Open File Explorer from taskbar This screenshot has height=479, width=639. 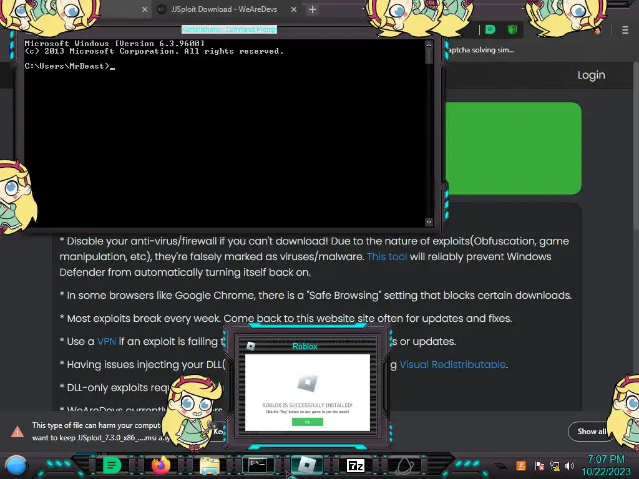coord(210,465)
